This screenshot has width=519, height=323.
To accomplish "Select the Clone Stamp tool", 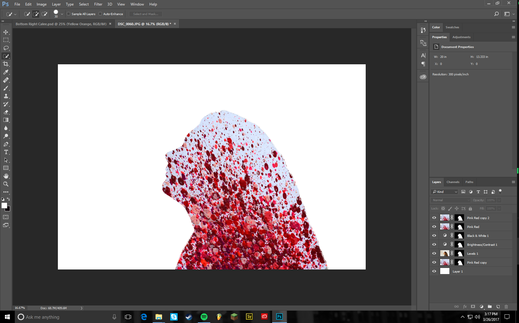I will tap(6, 96).
